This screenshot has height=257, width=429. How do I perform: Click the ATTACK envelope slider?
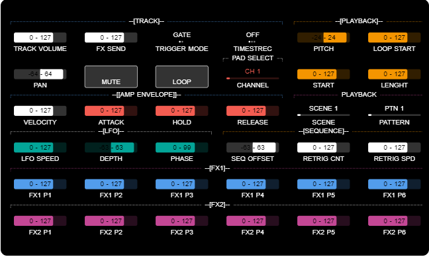(x=111, y=111)
